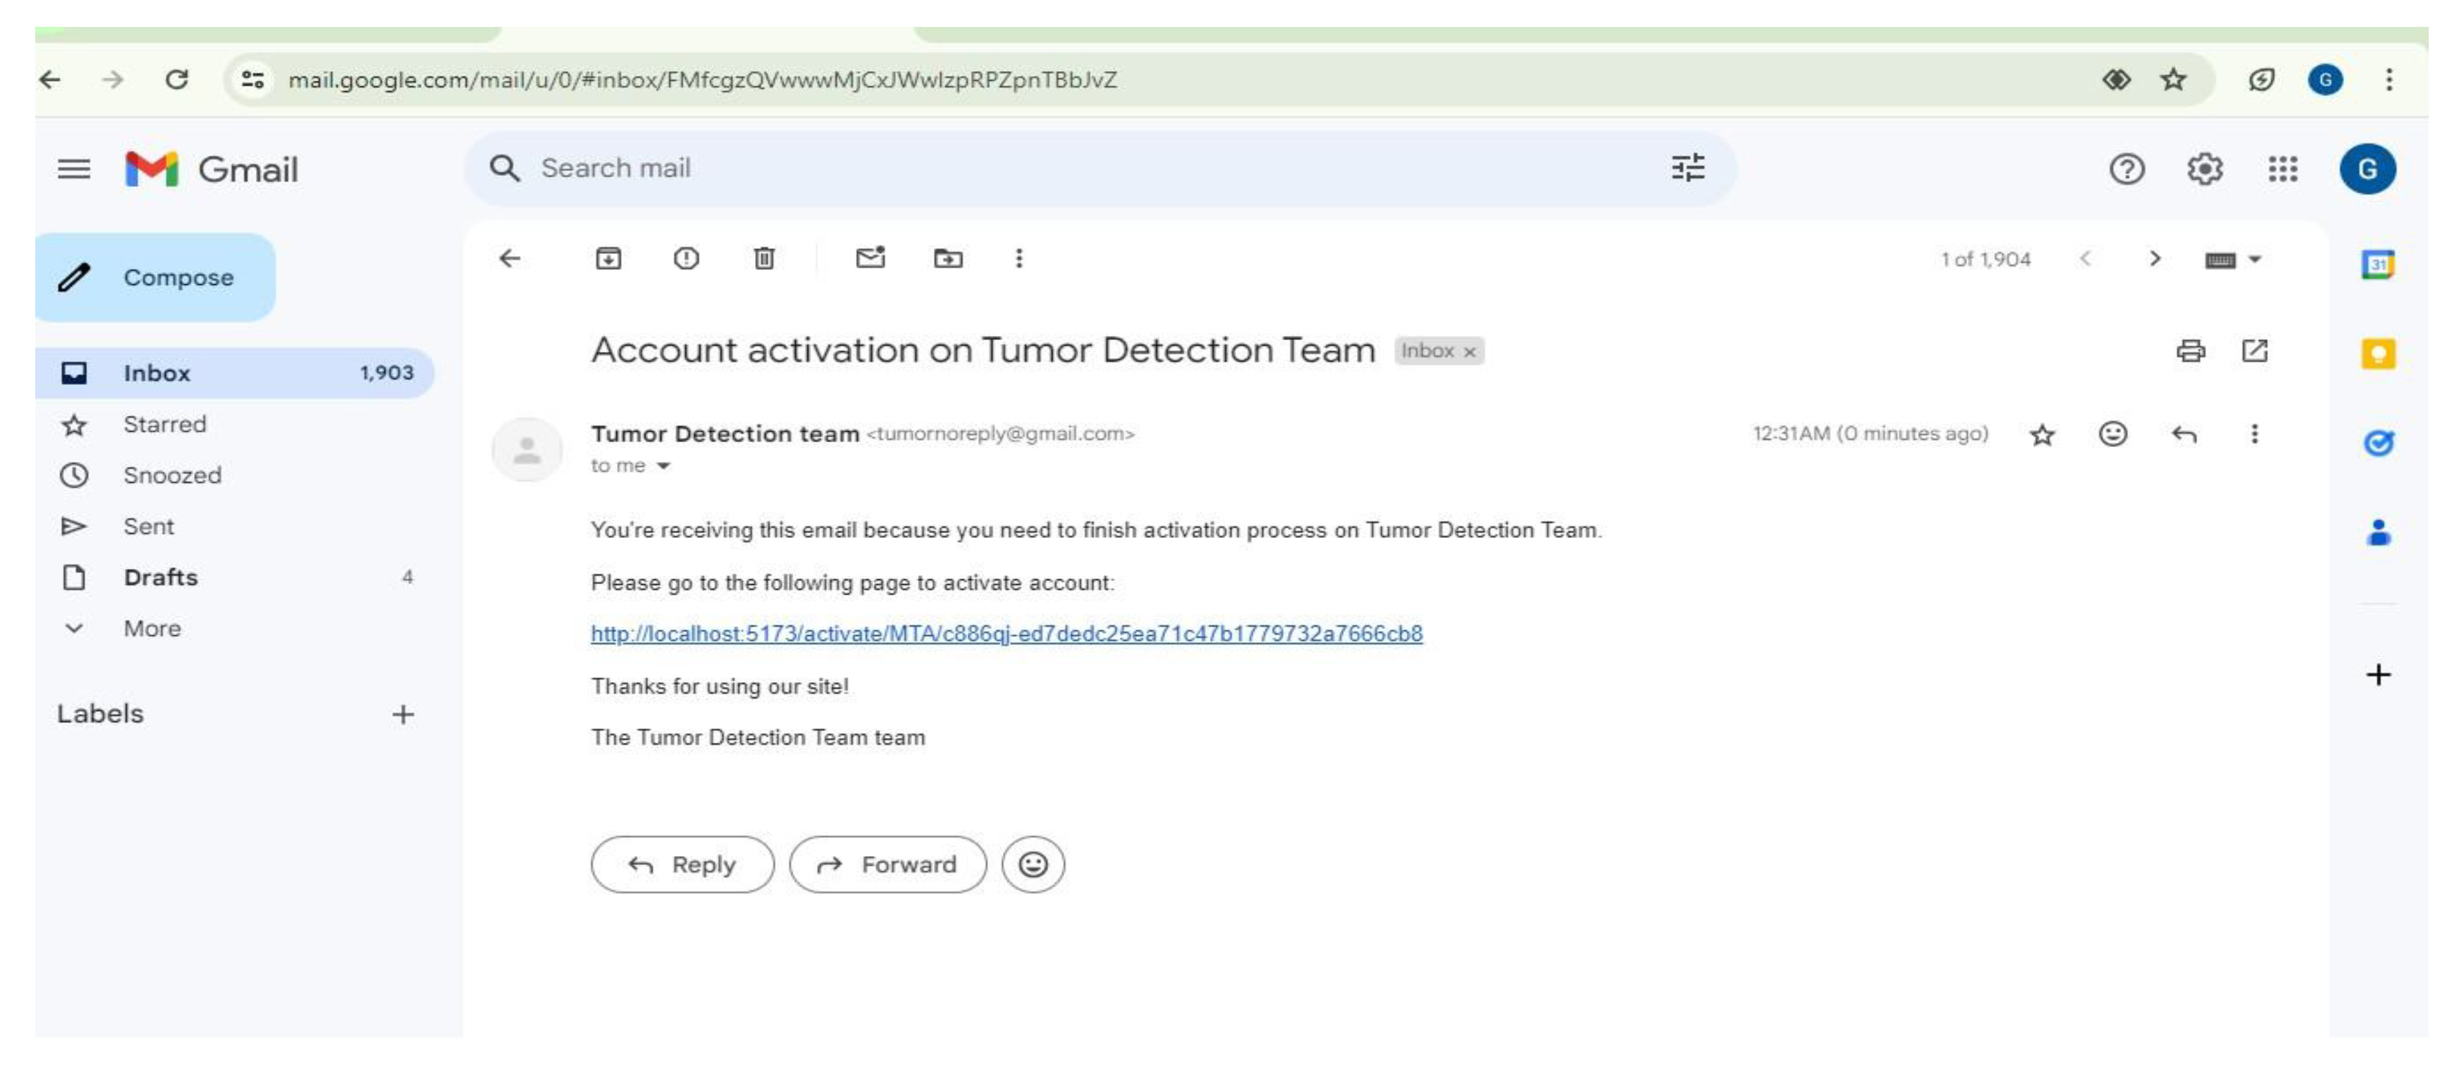Expand recipient details next to 'to me'
Viewport: 2455px width, 1065px height.
(663, 466)
